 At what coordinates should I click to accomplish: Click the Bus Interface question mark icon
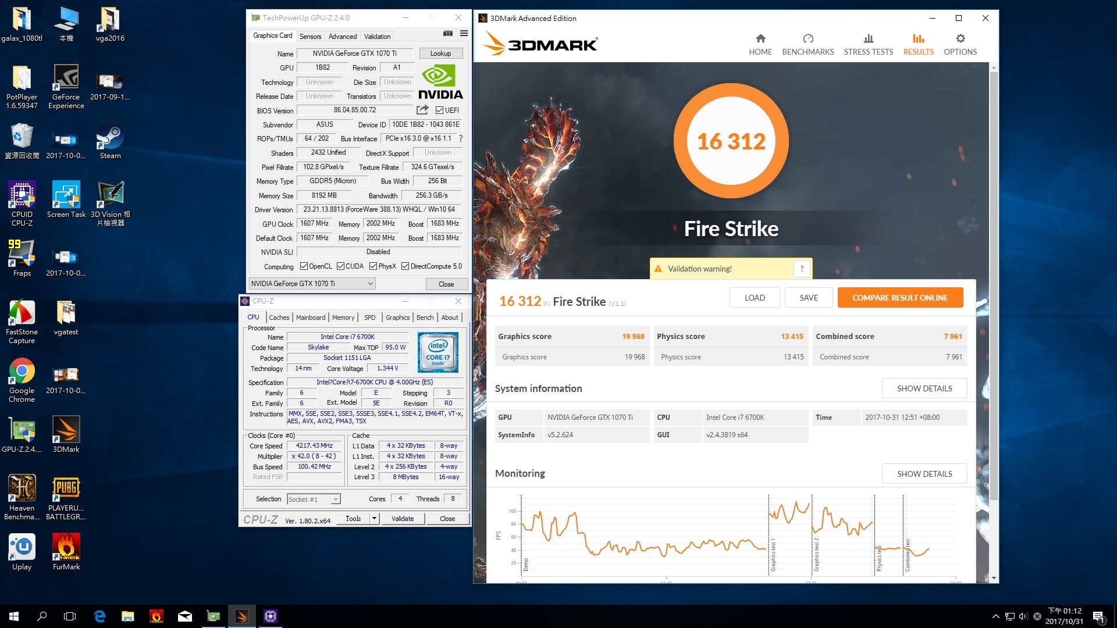(461, 138)
